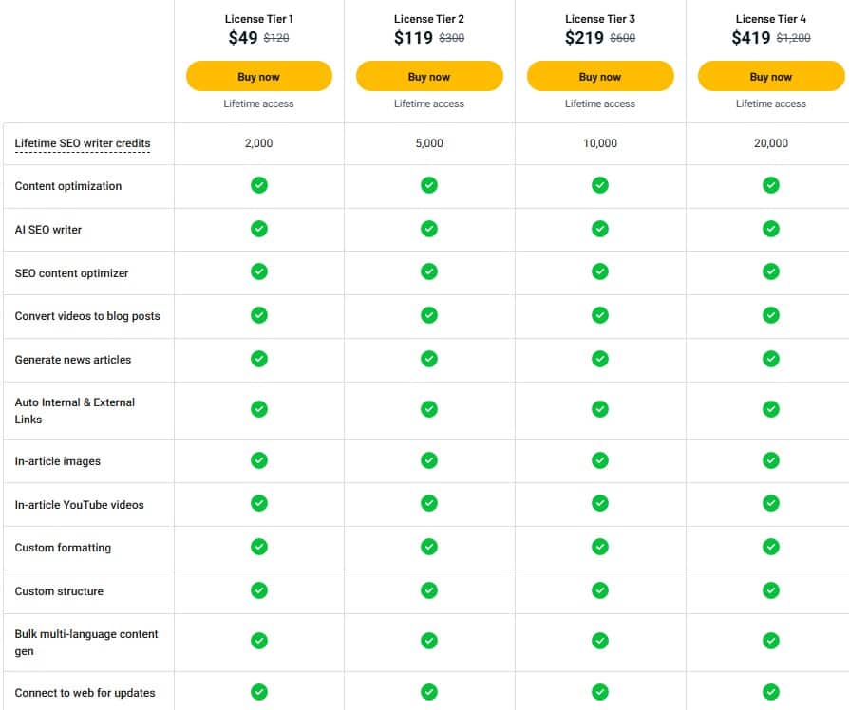Select the Generate news articles checkmark for Tier 1
Viewport: 849px width, 710px height.
[x=259, y=359]
